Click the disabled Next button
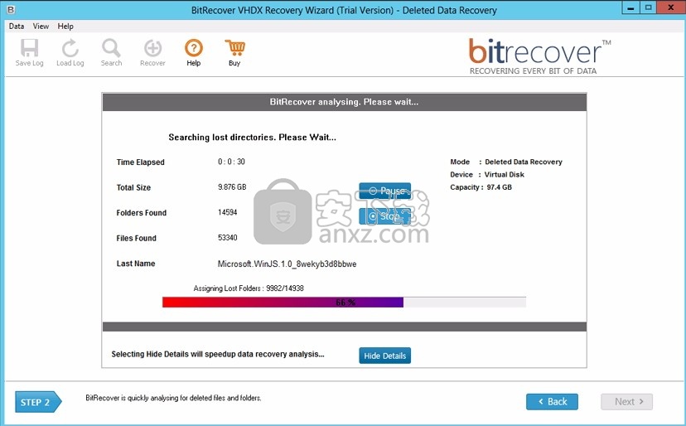Screen dimensions: 686x426 click(626, 401)
